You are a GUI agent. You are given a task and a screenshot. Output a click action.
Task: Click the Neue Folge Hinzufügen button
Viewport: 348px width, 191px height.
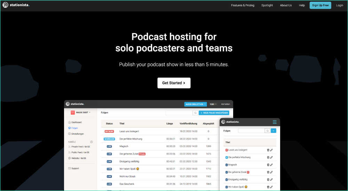click(x=214, y=113)
